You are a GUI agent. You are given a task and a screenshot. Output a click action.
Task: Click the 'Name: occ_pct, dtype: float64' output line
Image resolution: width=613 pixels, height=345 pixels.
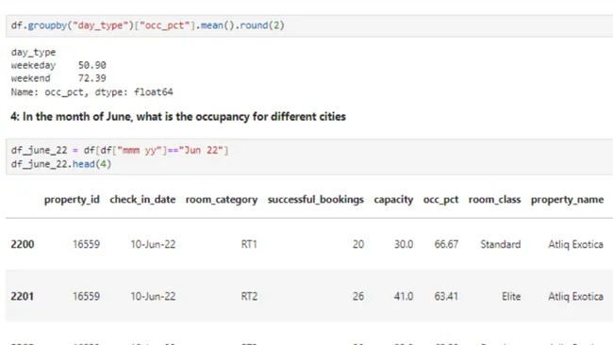coord(91,92)
